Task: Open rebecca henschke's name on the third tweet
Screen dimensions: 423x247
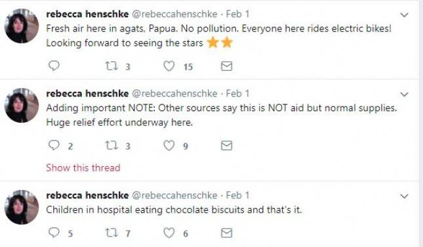Action: [x=87, y=195]
